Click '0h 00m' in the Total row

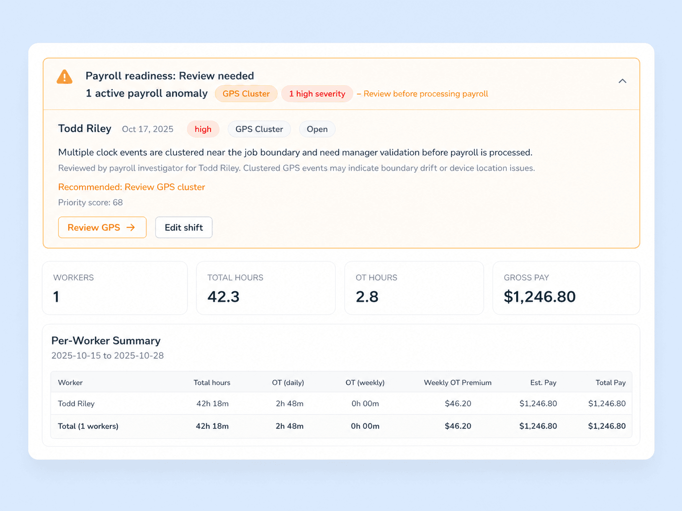pos(365,426)
